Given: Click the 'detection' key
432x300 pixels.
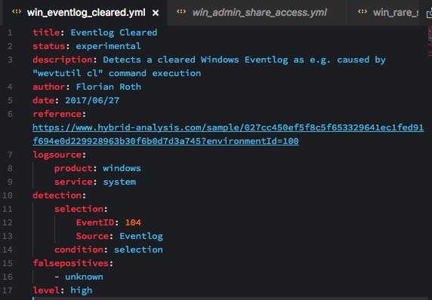Looking at the screenshot, I should (x=57, y=195).
